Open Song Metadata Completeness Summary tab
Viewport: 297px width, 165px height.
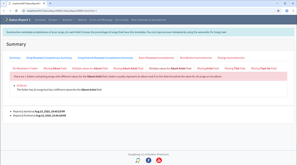point(49,58)
